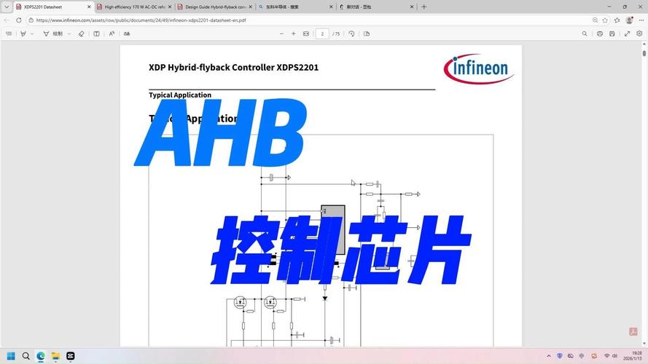Rotate the PDF page

(x=351, y=33)
